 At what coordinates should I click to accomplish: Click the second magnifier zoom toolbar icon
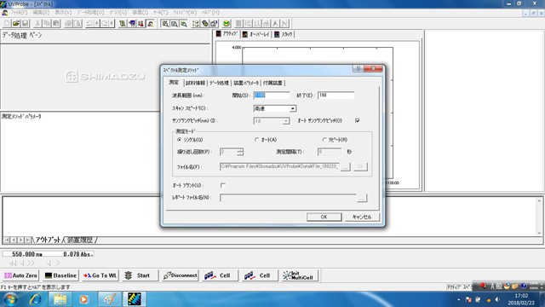click(x=174, y=24)
